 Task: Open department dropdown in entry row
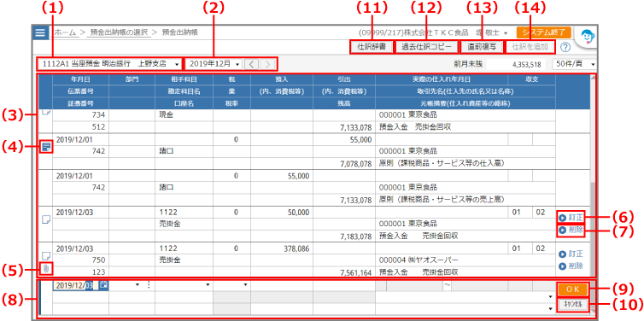[138, 285]
